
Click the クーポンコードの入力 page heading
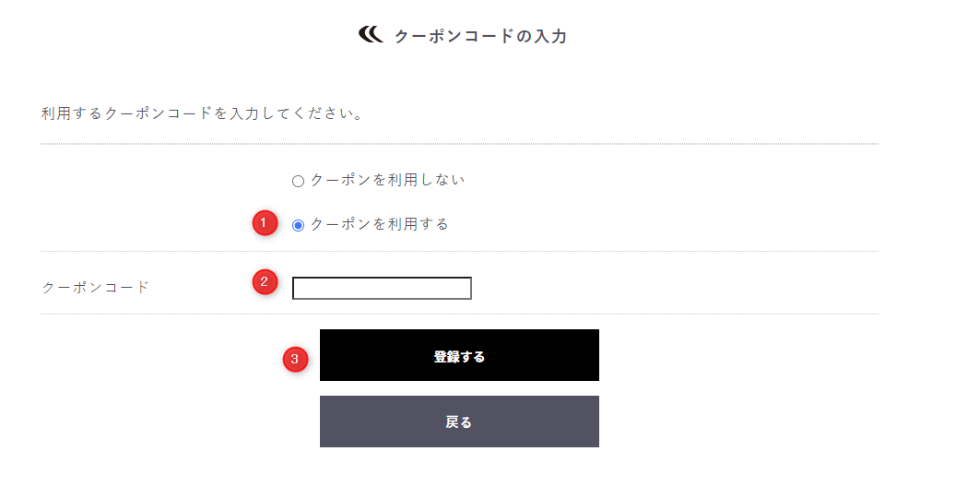tap(479, 37)
